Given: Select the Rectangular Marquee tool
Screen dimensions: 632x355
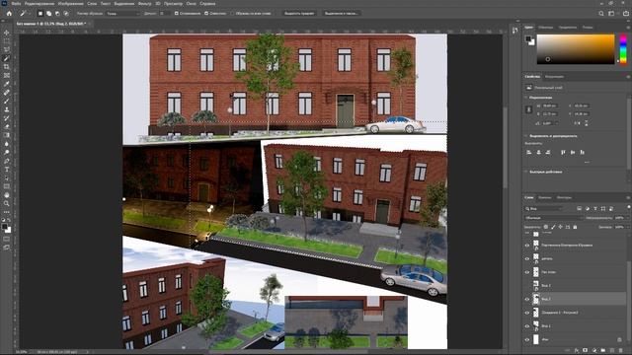Looking at the screenshot, I should pos(7,41).
